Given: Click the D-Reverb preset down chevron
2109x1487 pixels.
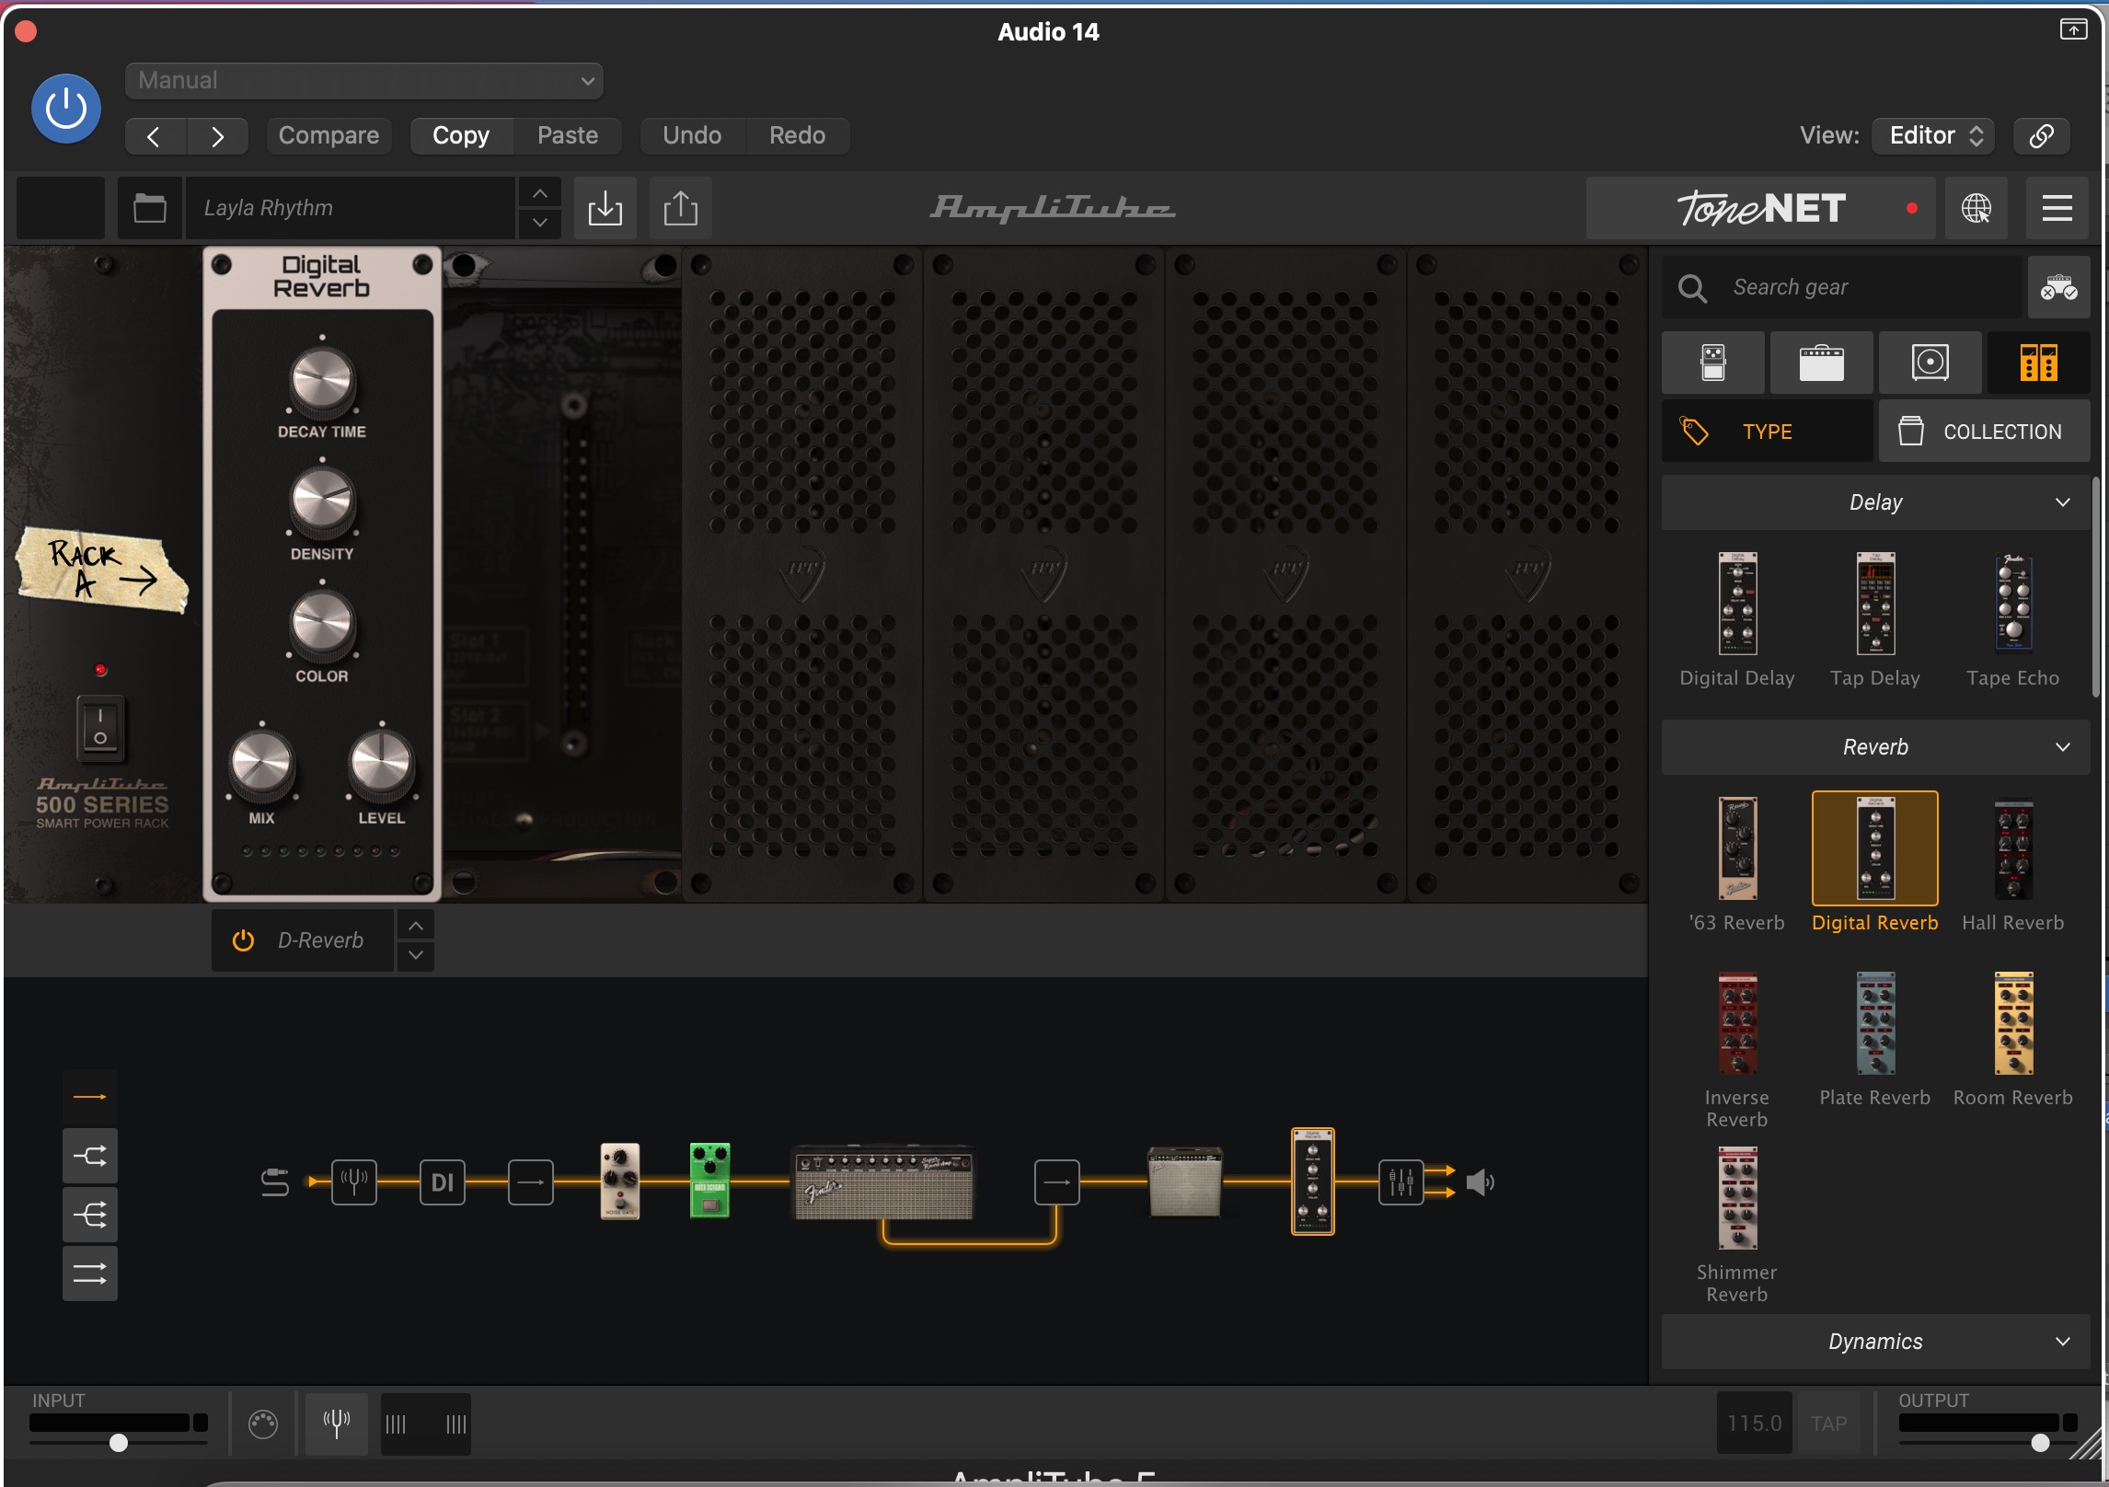Looking at the screenshot, I should (x=416, y=955).
